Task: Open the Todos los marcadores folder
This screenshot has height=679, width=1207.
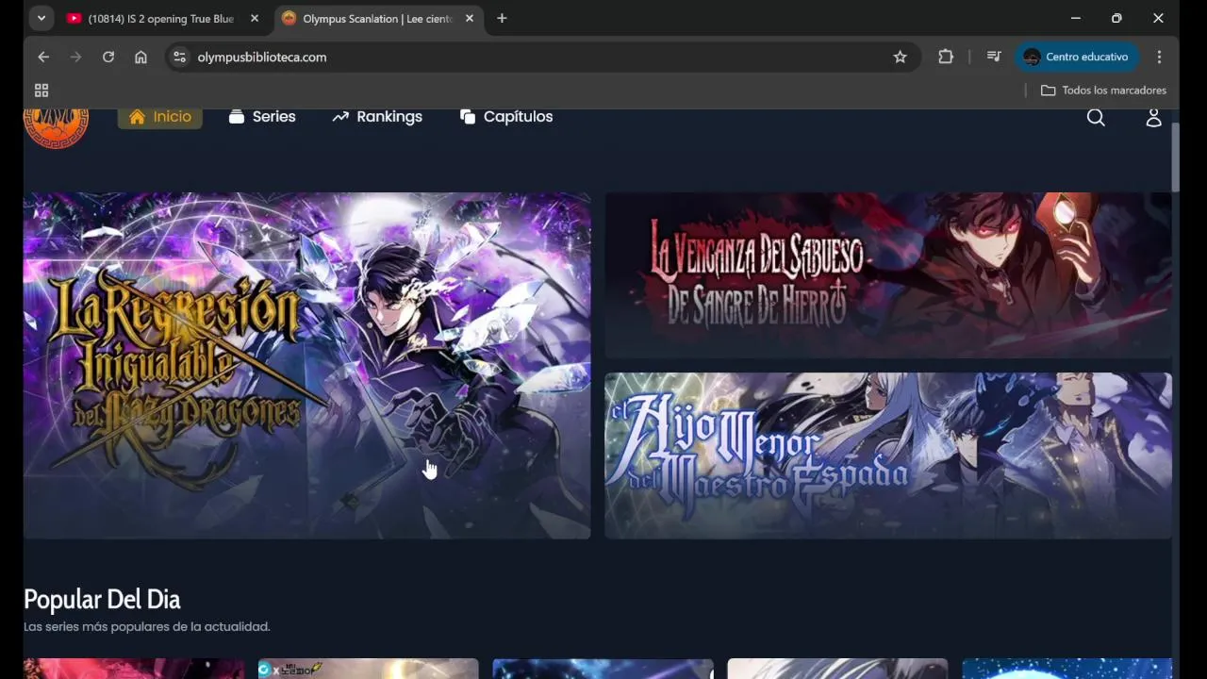Action: (x=1103, y=91)
